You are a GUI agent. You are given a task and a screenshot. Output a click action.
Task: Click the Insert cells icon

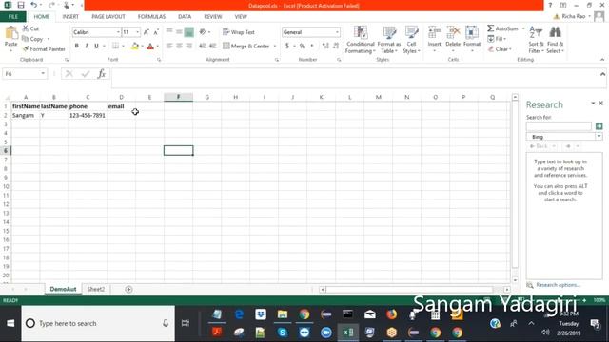tap(434, 32)
